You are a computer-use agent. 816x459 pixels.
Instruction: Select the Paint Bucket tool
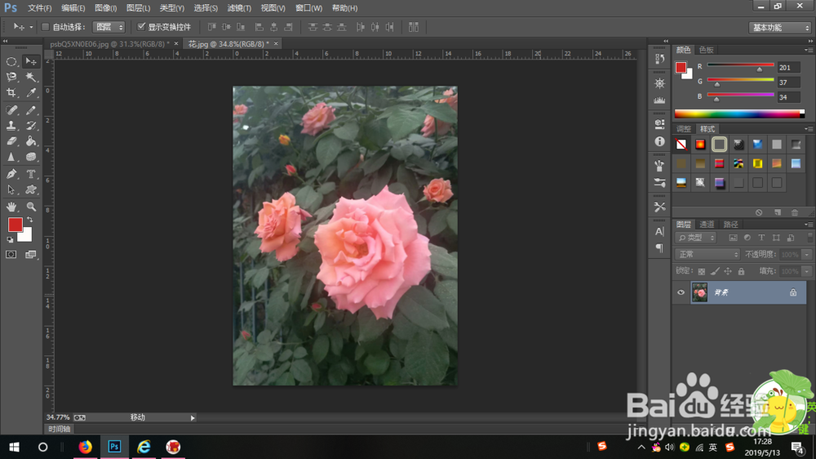(31, 141)
